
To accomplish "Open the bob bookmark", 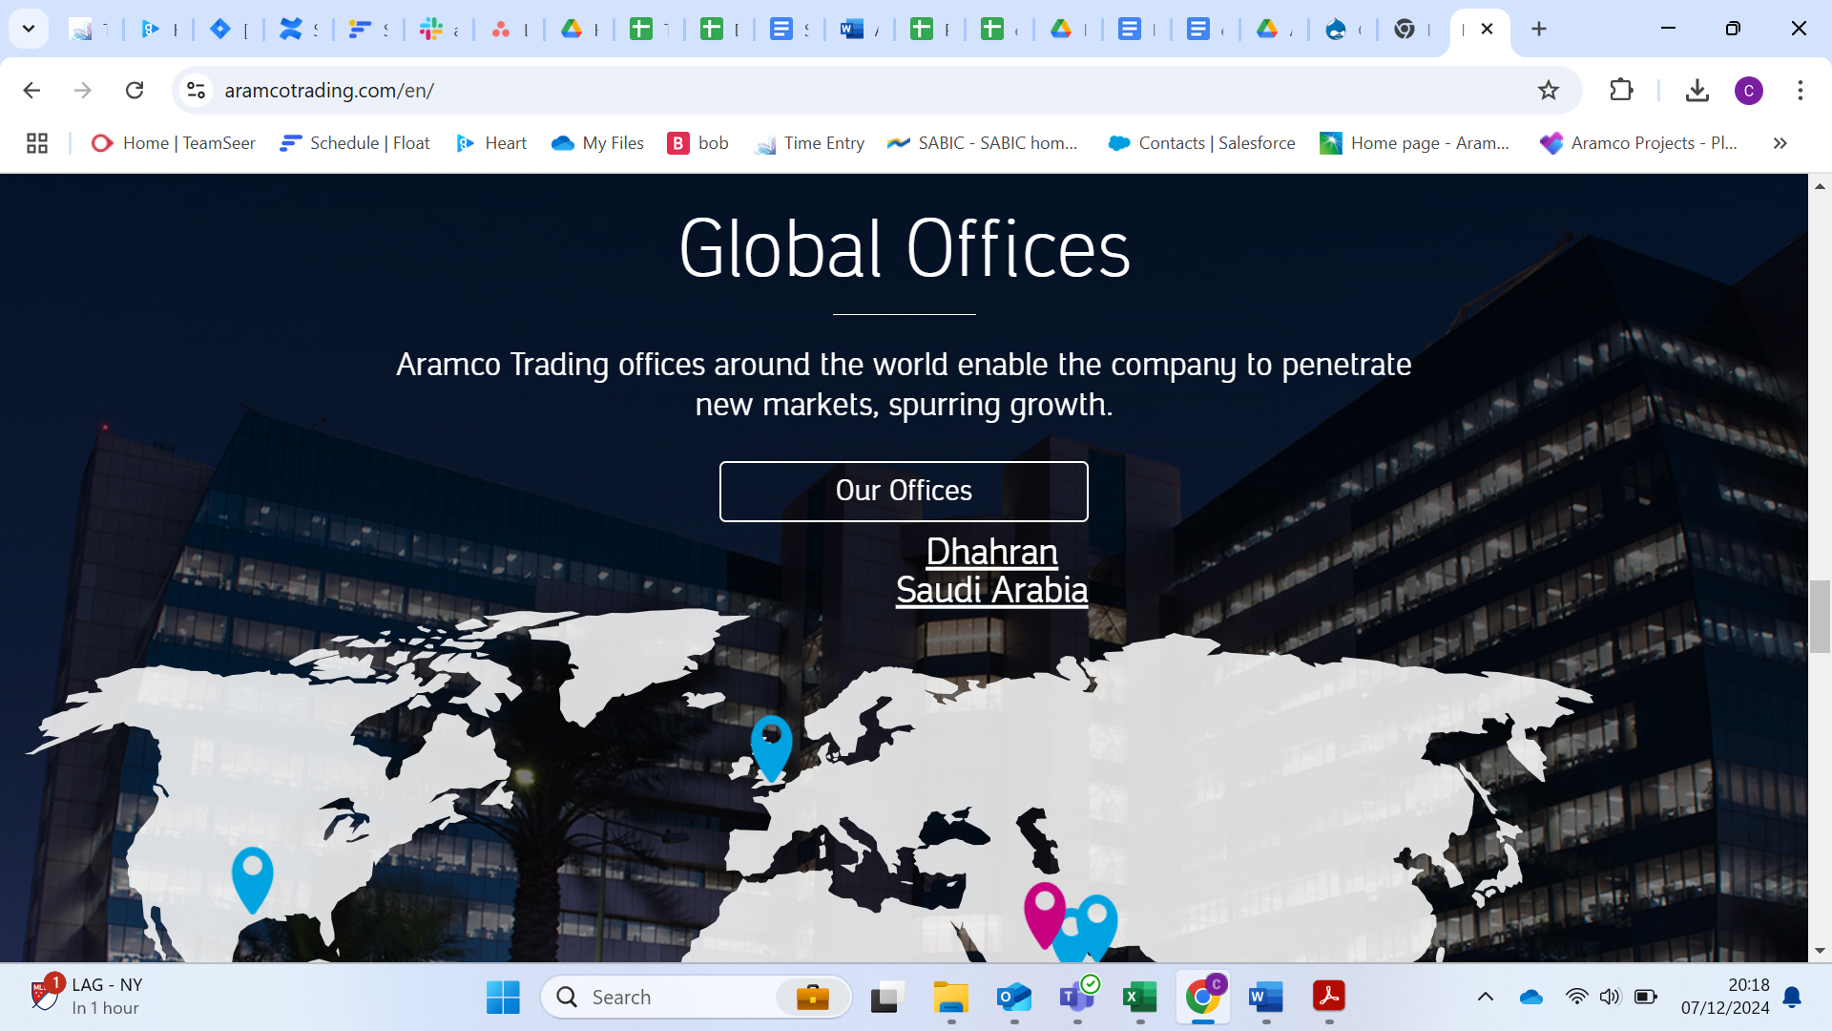I will [x=698, y=143].
